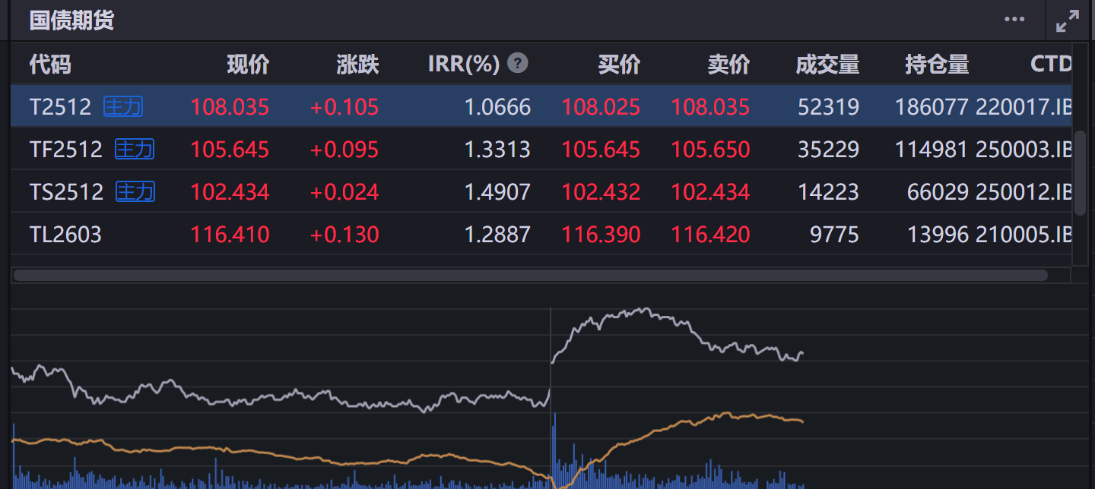Click the 主力 tag next to T2512
This screenshot has height=489, width=1095.
(x=123, y=106)
